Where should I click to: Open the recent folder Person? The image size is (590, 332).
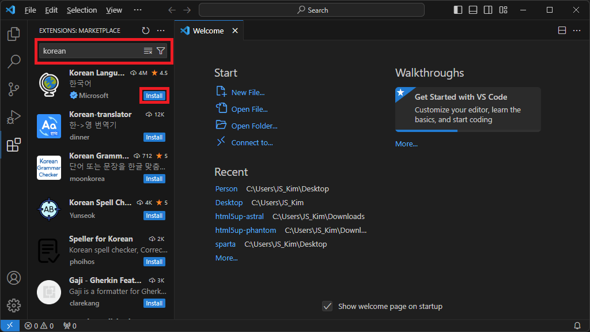(226, 189)
